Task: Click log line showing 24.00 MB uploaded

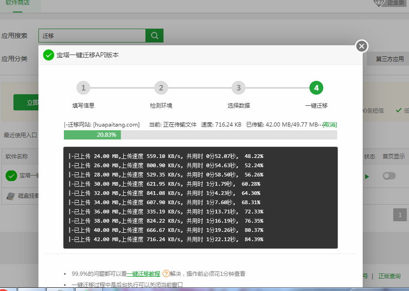Action: coord(166,156)
